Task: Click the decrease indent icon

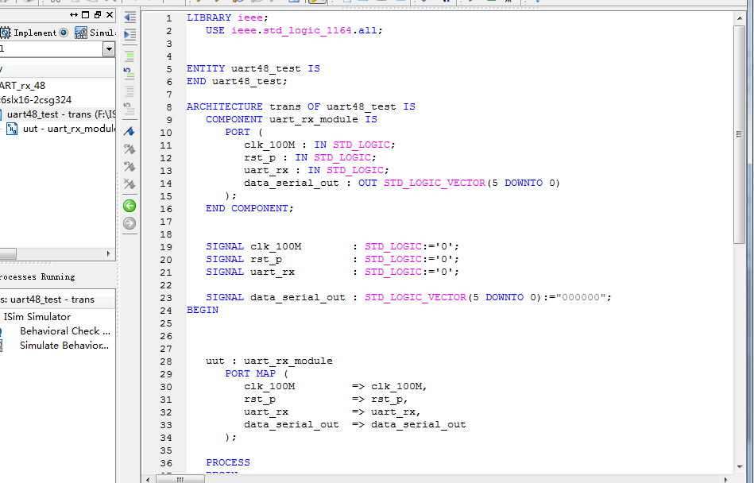Action: tap(130, 17)
